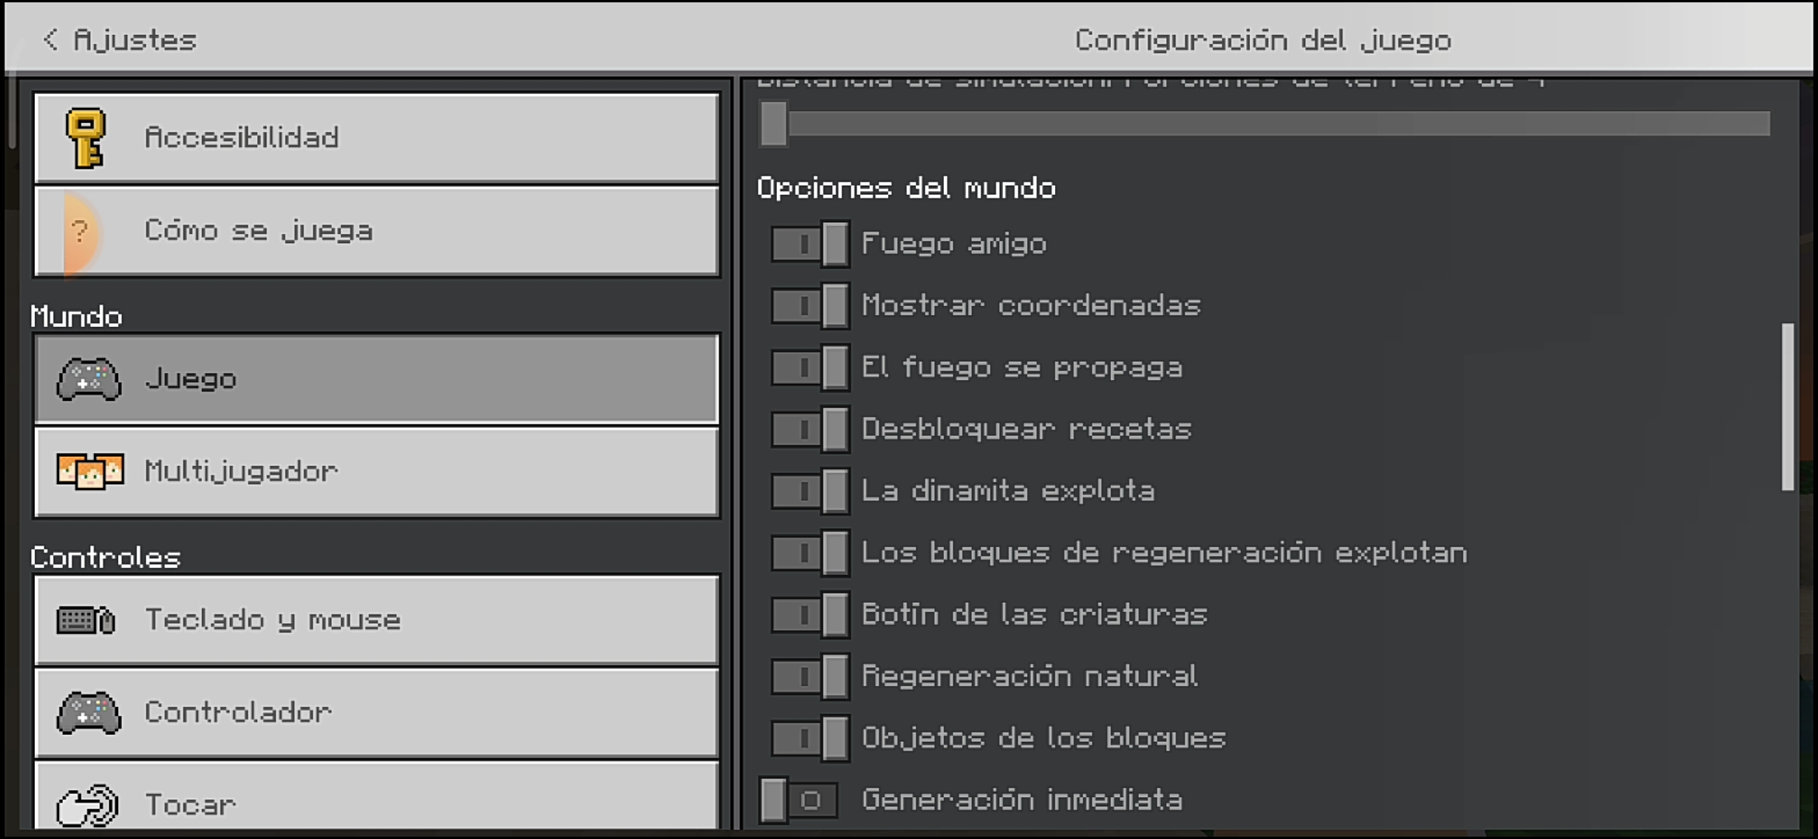Click the question mark icon
This screenshot has height=839, width=1818.
(x=80, y=232)
